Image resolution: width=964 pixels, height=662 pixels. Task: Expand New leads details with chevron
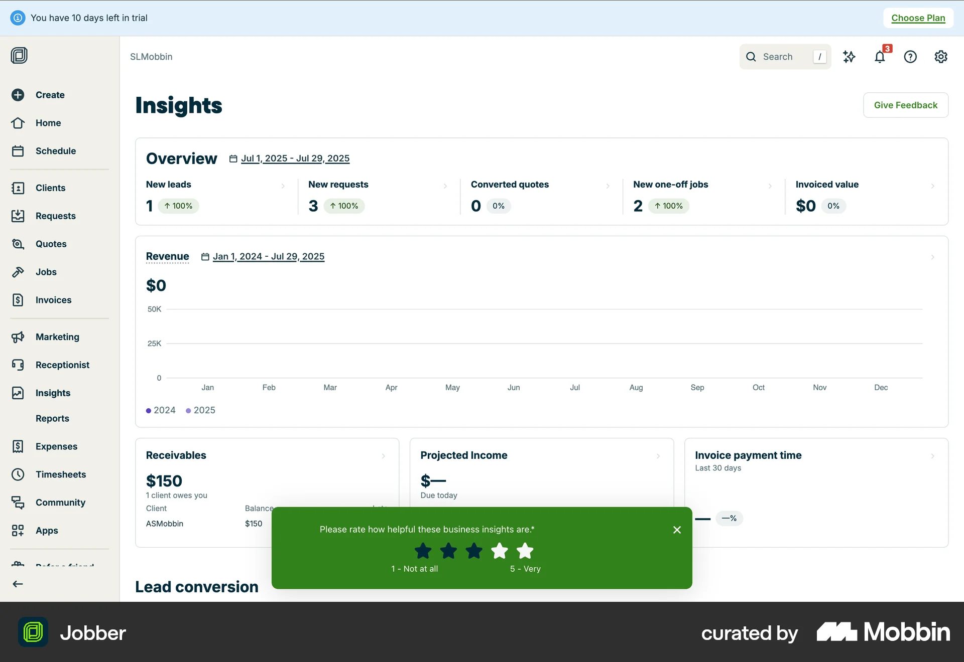284,186
